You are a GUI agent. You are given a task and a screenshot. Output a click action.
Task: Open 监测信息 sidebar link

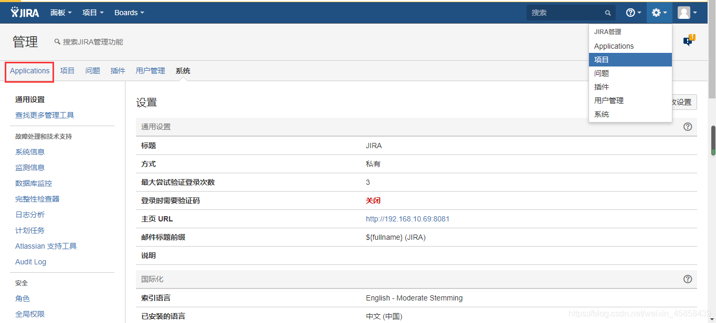(30, 168)
